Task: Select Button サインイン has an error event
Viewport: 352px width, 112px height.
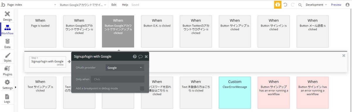Action: coord(312,92)
